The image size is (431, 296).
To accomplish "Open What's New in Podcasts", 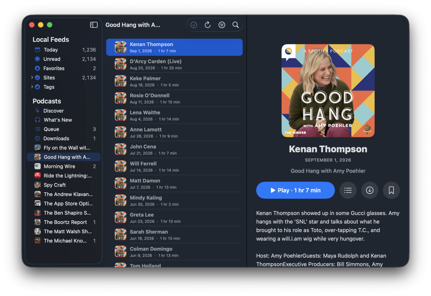I will coord(64,120).
